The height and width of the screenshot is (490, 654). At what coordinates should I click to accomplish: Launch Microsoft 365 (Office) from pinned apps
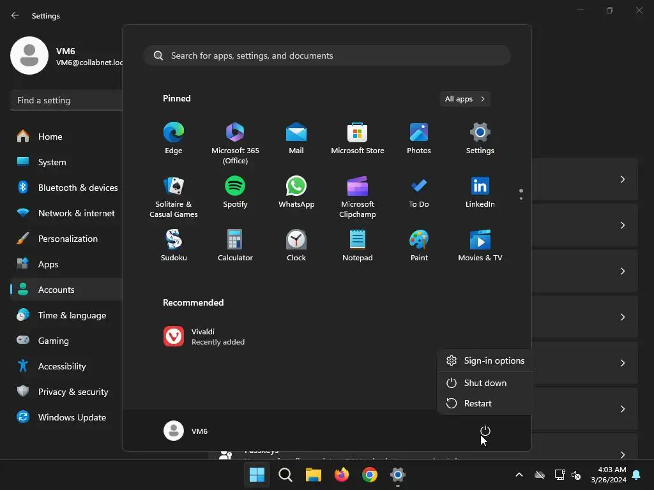(235, 144)
